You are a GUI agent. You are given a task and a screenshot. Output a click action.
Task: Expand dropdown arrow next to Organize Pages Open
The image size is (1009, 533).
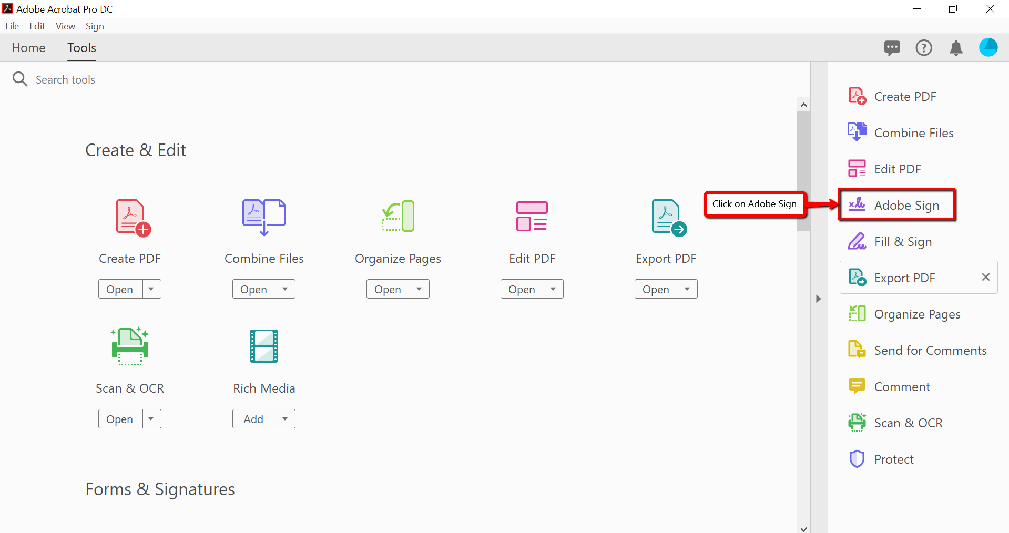420,289
